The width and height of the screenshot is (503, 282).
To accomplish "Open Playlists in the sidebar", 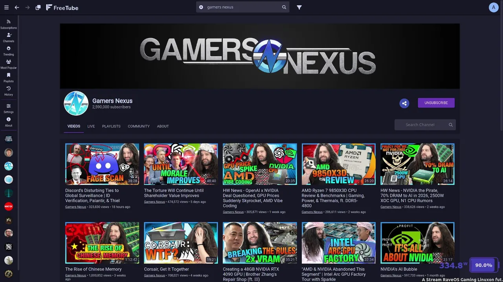I will (9, 78).
